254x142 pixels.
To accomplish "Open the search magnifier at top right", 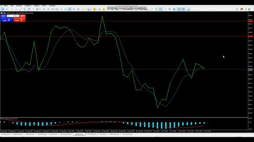I will click(x=237, y=9).
